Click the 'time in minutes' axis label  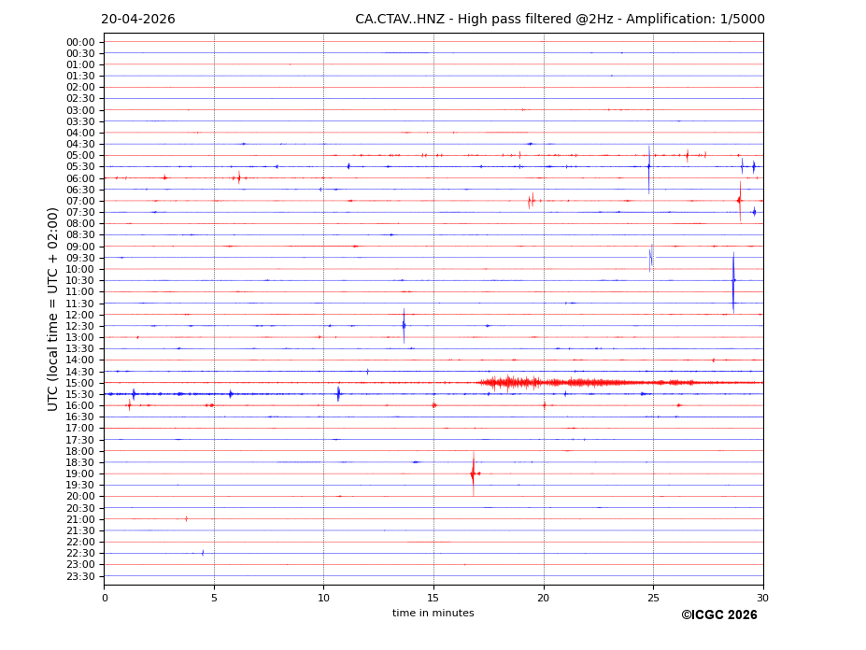pyautogui.click(x=433, y=614)
